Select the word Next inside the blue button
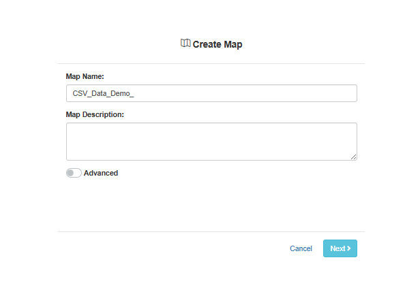 point(337,248)
